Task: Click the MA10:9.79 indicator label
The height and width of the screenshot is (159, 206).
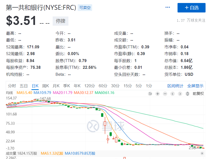Action: point(42,93)
